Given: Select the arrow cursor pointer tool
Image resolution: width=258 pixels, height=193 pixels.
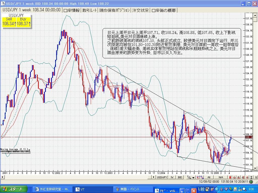Looking at the screenshot, I should pyautogui.click(x=189, y=177).
